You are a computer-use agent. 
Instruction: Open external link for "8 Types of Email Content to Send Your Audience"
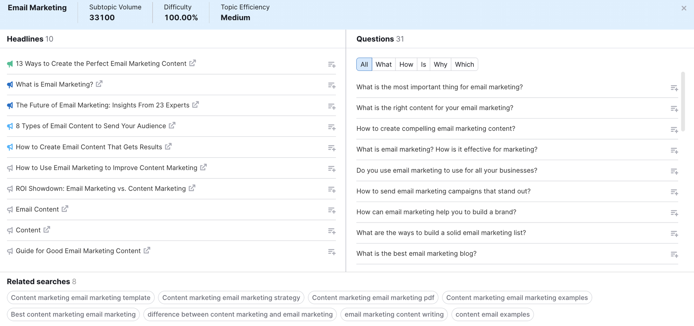pos(172,126)
